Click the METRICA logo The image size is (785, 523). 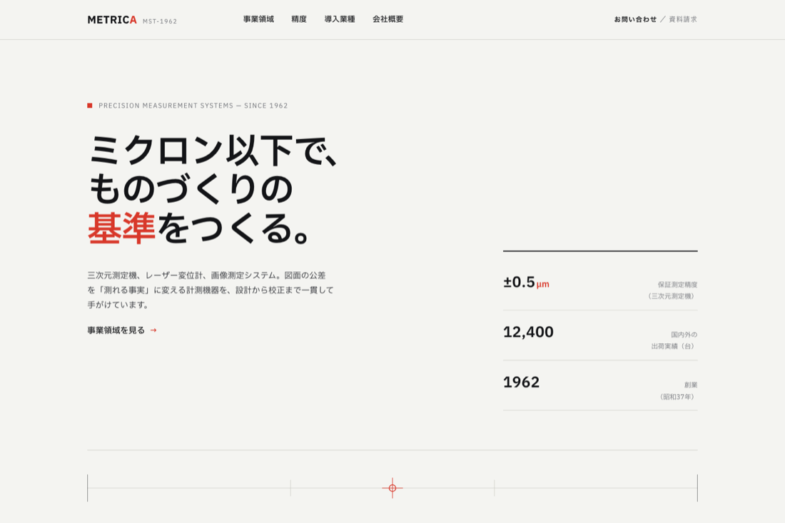click(x=112, y=20)
